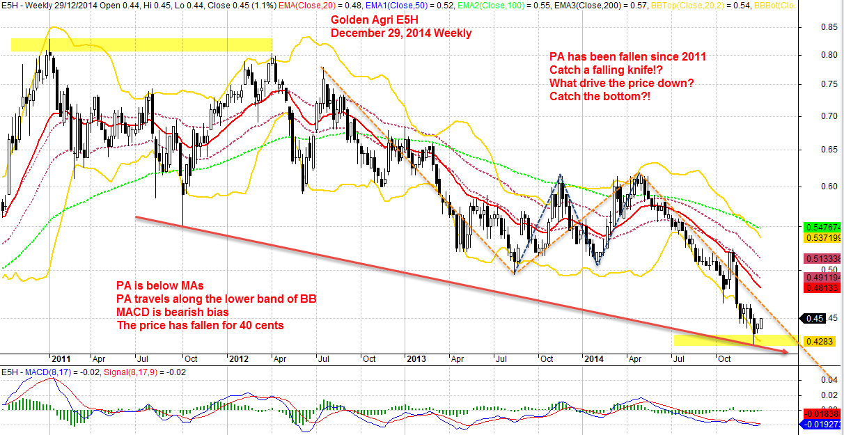Click the 2014 year label on time axis

(594, 359)
